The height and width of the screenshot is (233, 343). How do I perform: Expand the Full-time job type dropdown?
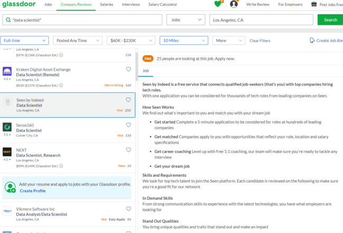click(x=25, y=41)
